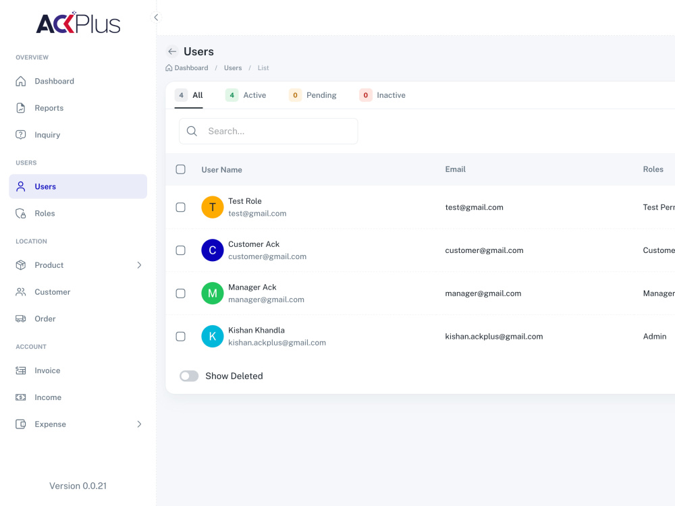The height and width of the screenshot is (506, 675).
Task: Open Reports from the sidebar
Action: pyautogui.click(x=78, y=107)
